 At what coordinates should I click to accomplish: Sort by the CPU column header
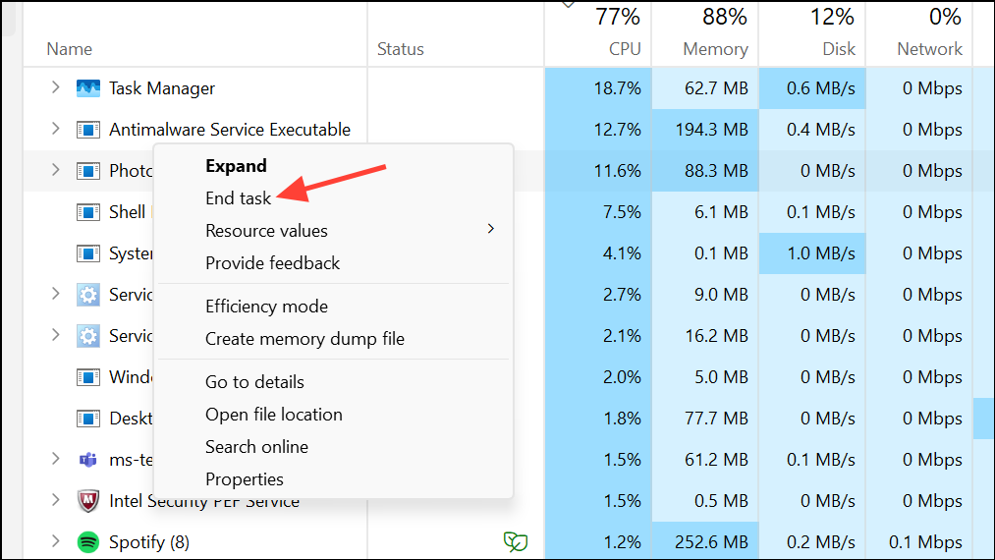(x=624, y=49)
